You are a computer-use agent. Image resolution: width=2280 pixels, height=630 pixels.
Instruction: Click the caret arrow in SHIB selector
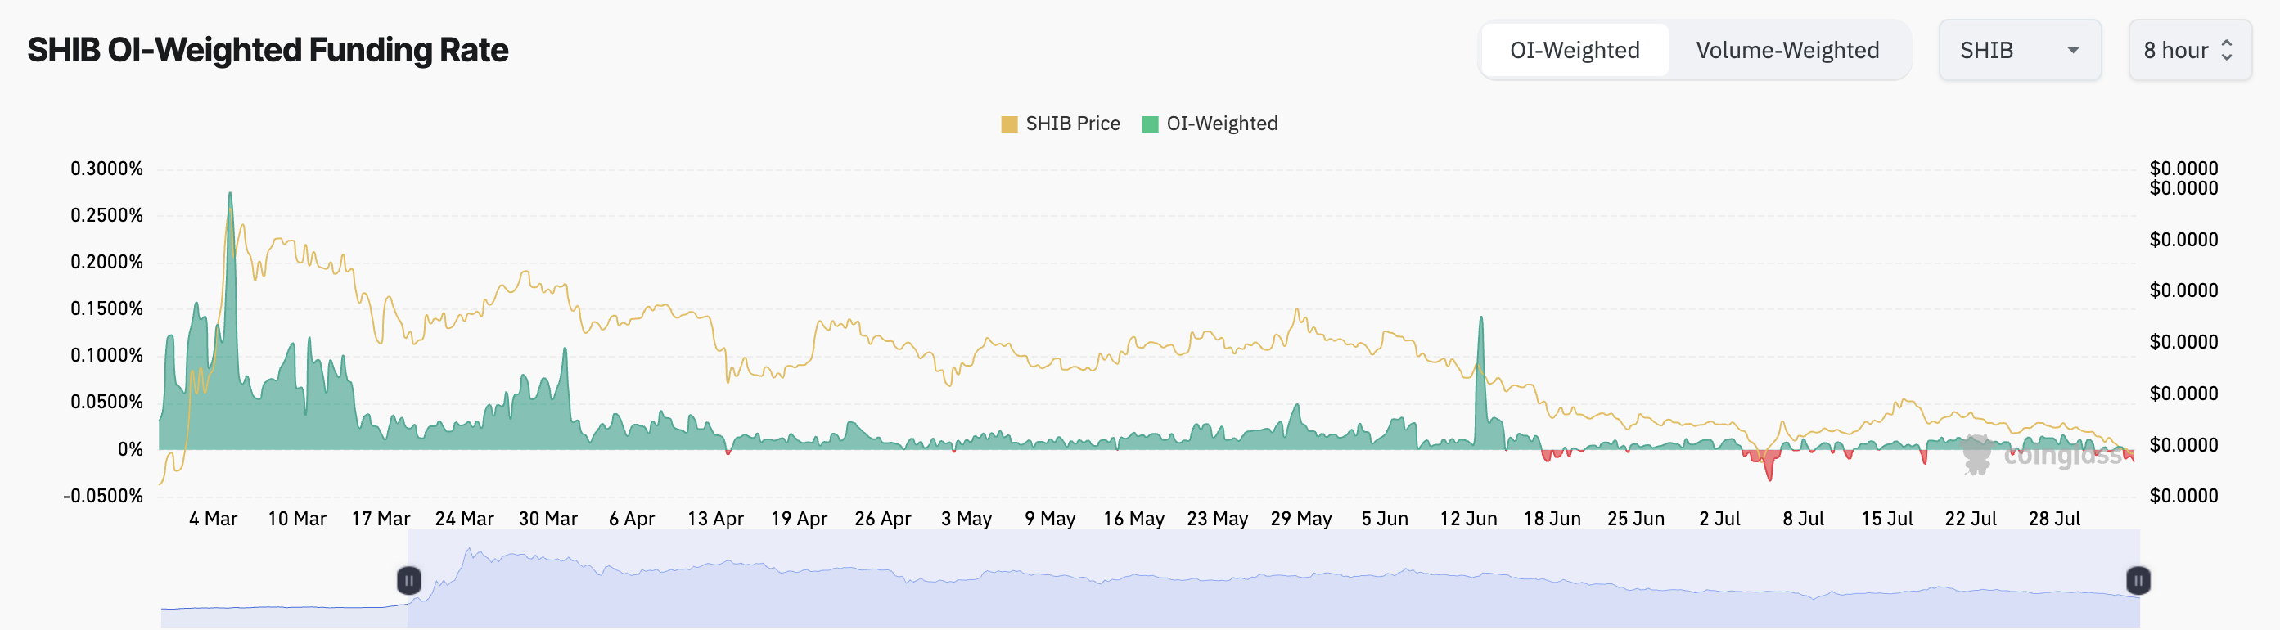pyautogui.click(x=2073, y=51)
